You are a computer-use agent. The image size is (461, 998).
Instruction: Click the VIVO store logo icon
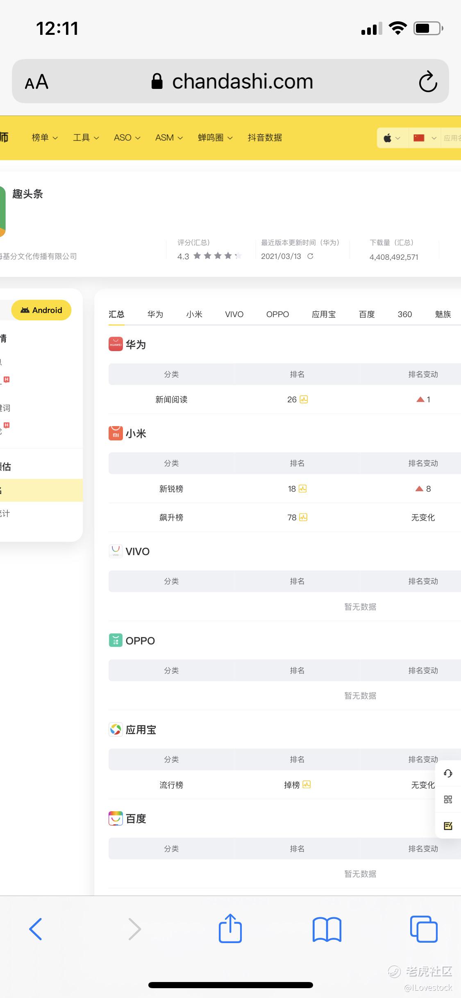click(116, 551)
